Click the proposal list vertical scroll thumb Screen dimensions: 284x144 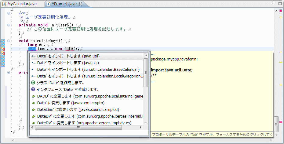[146, 73]
